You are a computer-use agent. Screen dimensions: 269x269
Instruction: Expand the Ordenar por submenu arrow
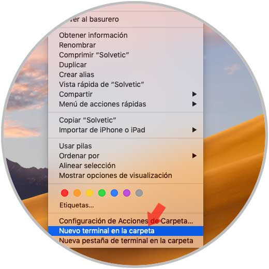[195, 156]
